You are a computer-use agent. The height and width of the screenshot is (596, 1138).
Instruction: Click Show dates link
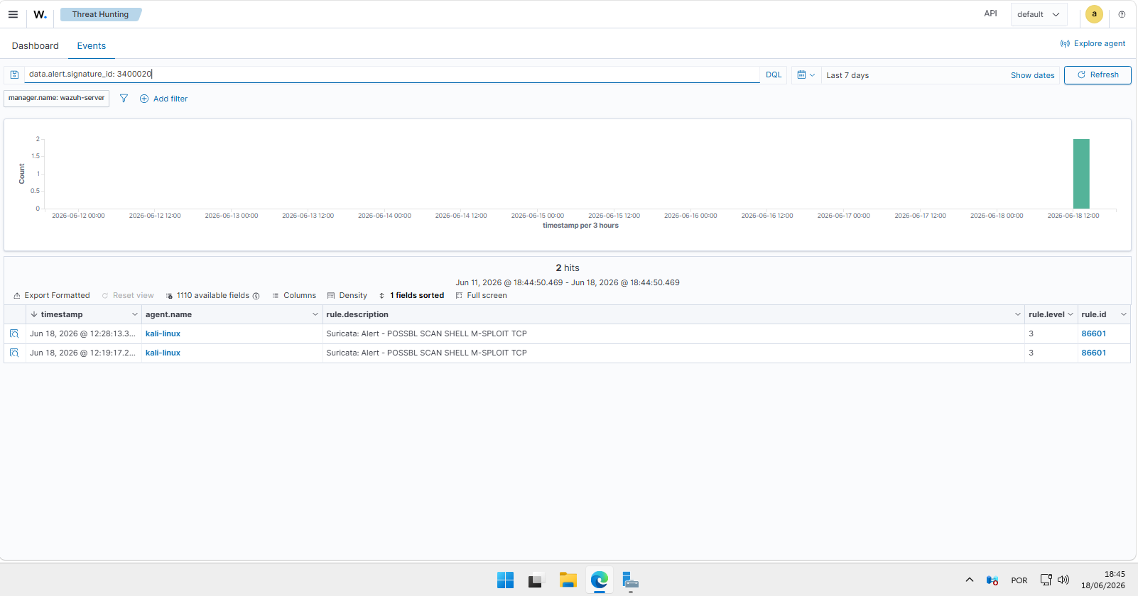coord(1033,75)
